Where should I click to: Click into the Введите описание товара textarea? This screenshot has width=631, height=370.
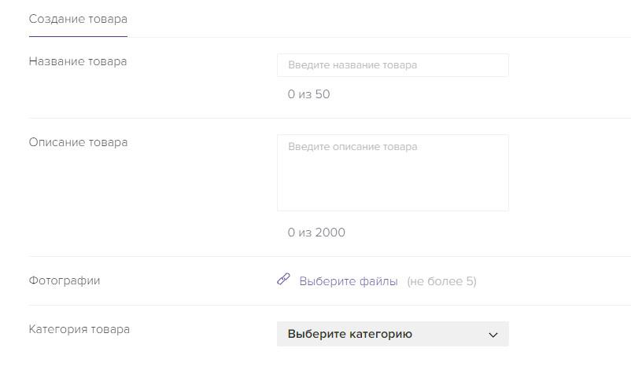click(393, 173)
